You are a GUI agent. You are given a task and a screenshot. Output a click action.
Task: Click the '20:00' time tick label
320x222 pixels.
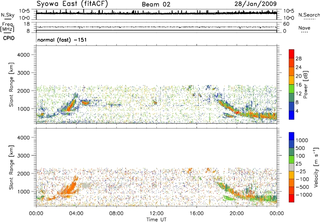point(237,213)
